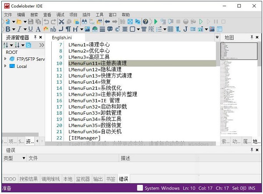Screen dimensions: 263x194
Task: Expand the FTP/SFTP Serv tree node
Action: point(5,59)
